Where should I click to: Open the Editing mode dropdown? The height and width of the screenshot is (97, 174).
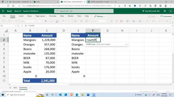point(100,16)
